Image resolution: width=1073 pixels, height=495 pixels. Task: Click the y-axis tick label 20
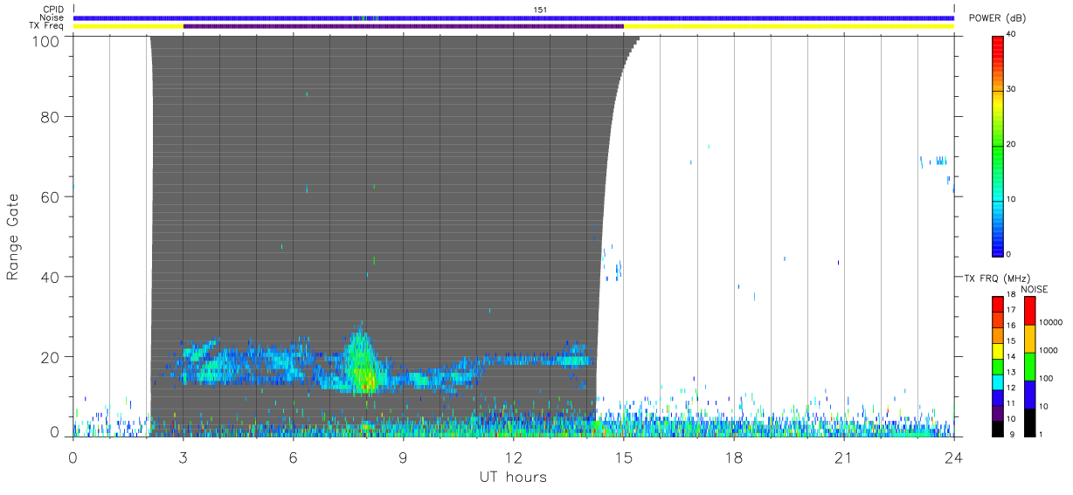pyautogui.click(x=52, y=358)
